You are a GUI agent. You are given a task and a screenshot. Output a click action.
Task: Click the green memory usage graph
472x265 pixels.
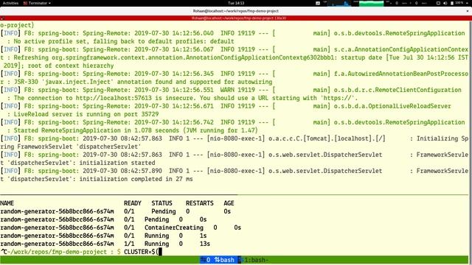(x=371, y=3)
